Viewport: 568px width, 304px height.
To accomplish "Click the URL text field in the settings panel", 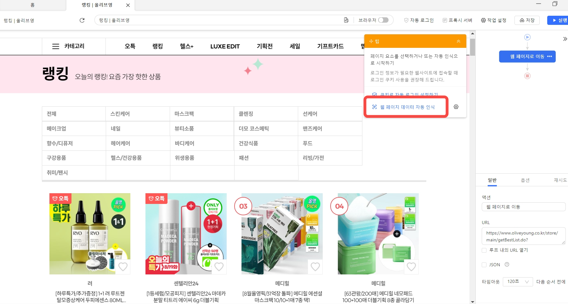I will click(523, 236).
